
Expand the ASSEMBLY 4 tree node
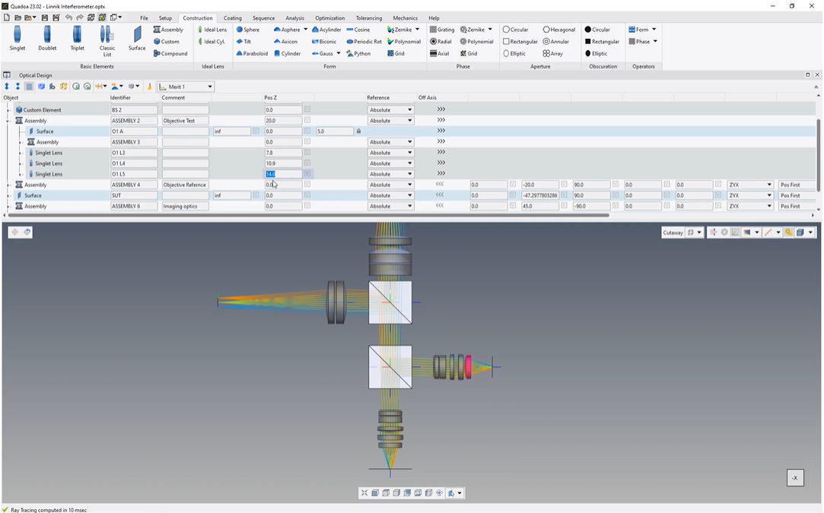tap(9, 185)
